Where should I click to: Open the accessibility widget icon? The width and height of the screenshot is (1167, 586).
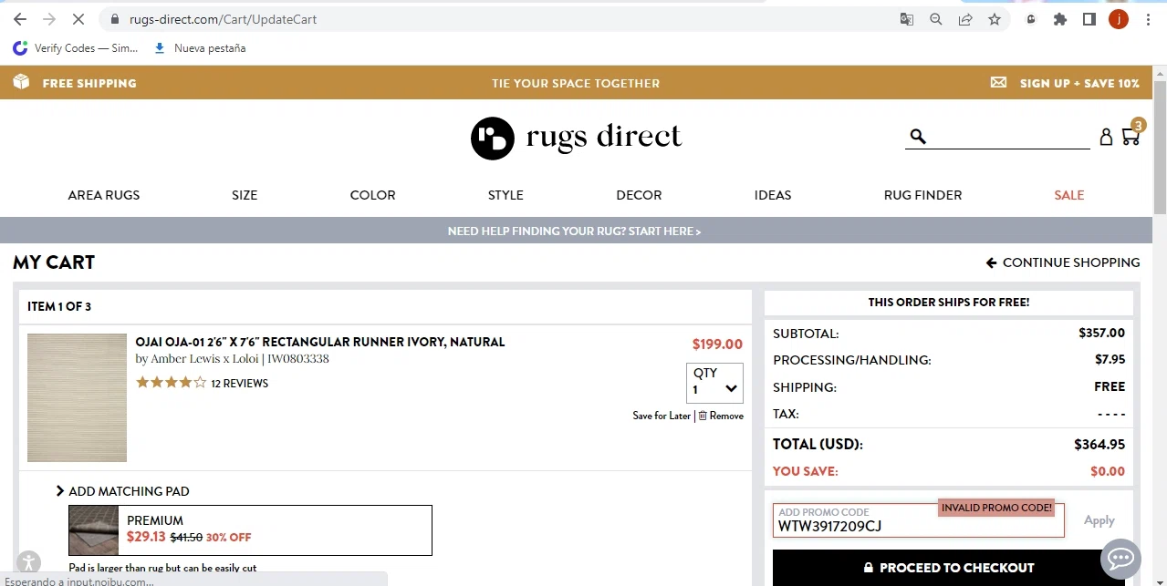(x=29, y=562)
